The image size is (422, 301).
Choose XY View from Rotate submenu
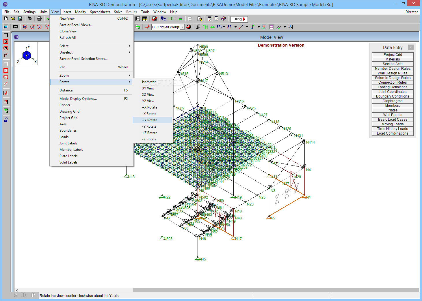(x=153, y=88)
